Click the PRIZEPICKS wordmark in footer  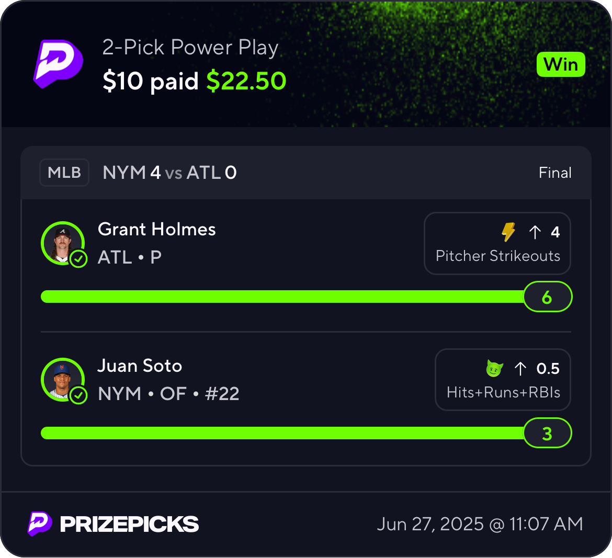(x=129, y=524)
